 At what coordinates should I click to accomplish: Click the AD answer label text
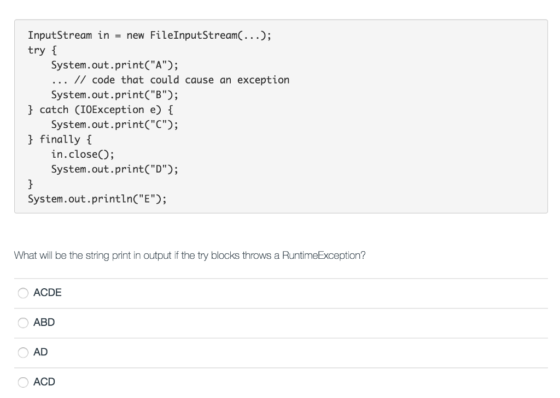tap(40, 352)
